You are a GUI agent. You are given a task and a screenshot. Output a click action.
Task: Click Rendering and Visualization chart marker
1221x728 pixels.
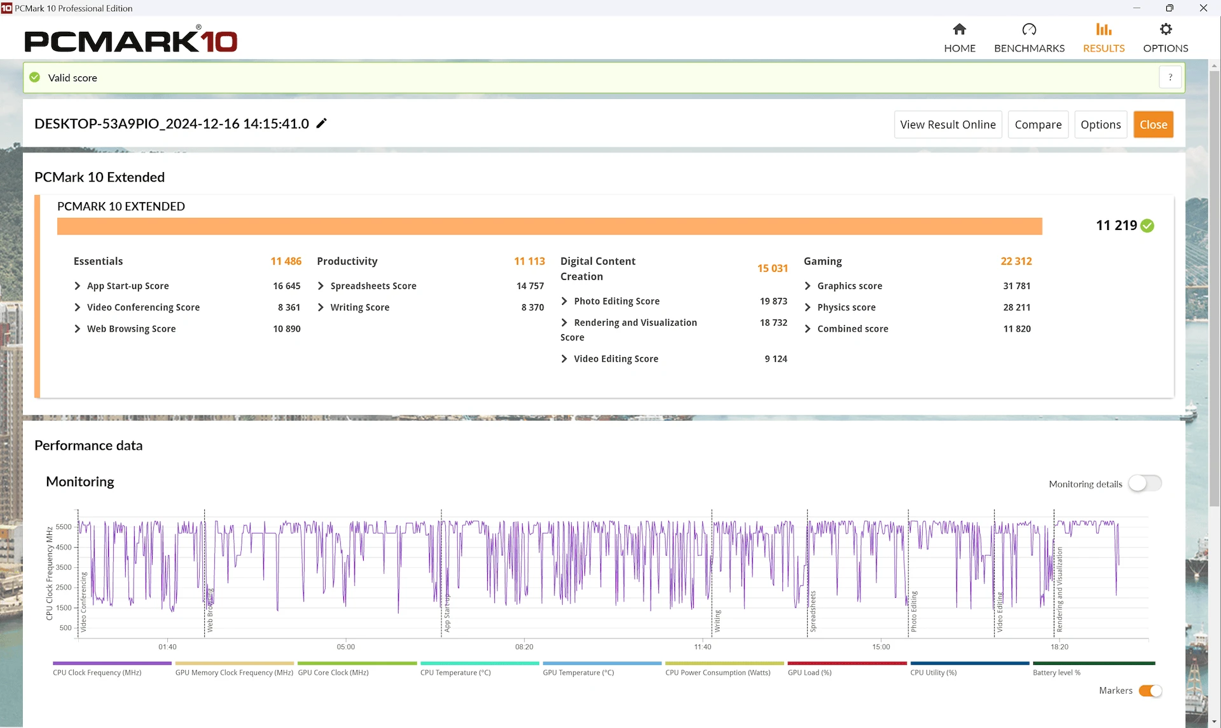[x=1059, y=590]
